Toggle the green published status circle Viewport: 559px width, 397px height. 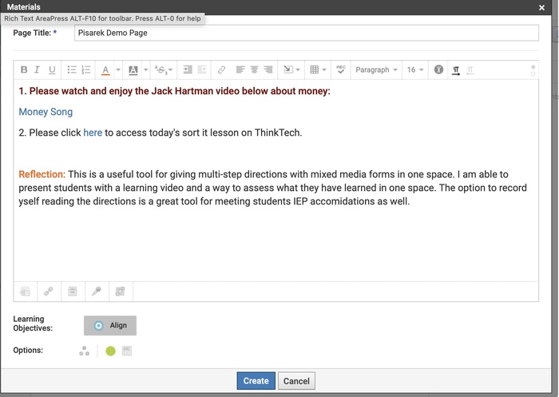point(110,351)
